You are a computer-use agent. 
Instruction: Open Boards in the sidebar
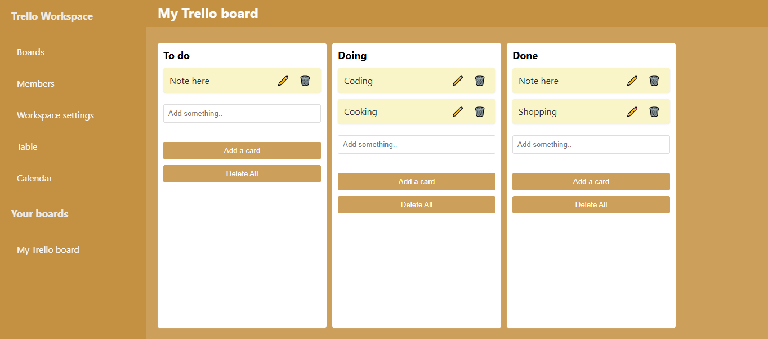coord(30,52)
